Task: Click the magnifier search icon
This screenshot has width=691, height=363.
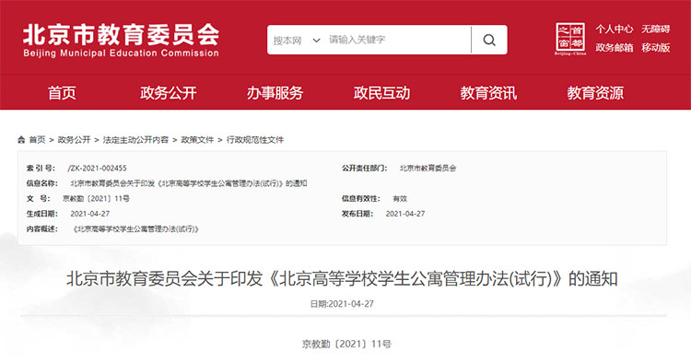Action: point(489,41)
